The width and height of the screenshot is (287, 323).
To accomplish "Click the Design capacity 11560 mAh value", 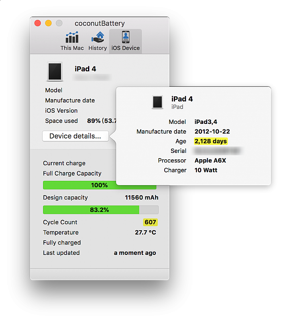I will (x=142, y=198).
